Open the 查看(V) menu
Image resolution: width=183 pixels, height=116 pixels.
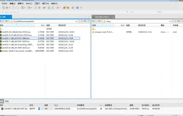(x=21, y=4)
